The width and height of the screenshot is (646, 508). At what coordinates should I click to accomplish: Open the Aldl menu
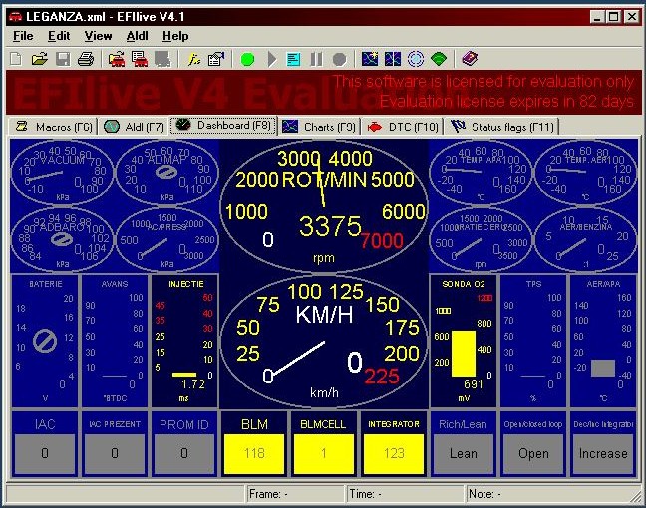tap(137, 36)
